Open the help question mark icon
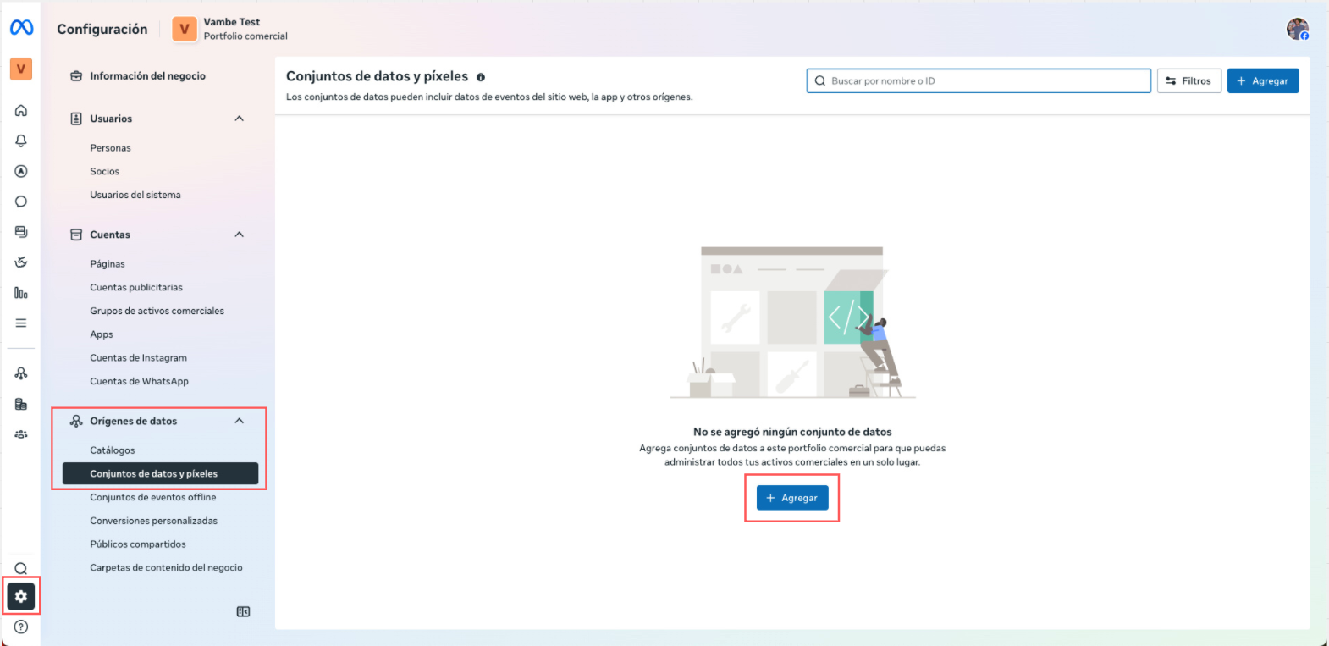 point(21,627)
